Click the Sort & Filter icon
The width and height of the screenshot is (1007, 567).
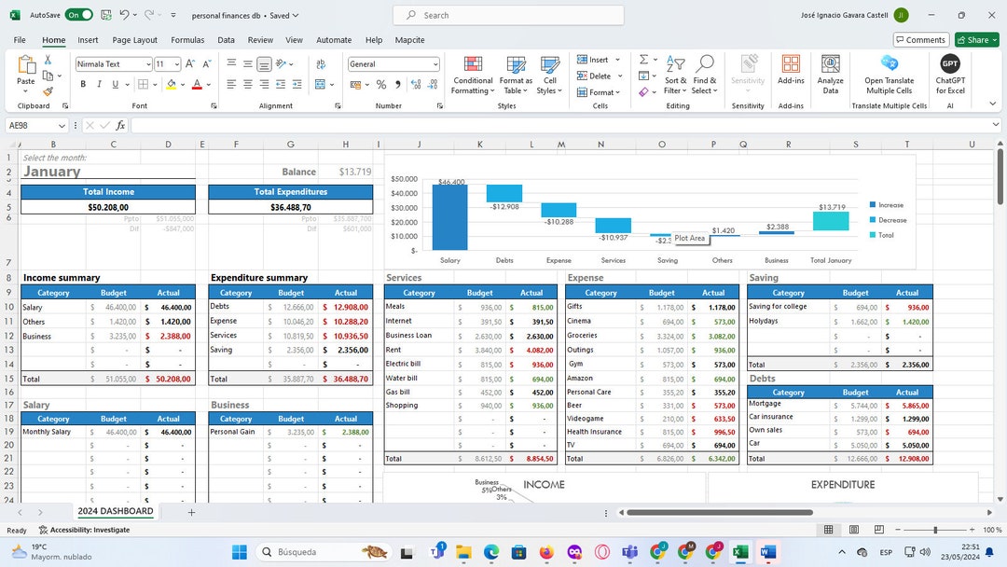click(674, 75)
